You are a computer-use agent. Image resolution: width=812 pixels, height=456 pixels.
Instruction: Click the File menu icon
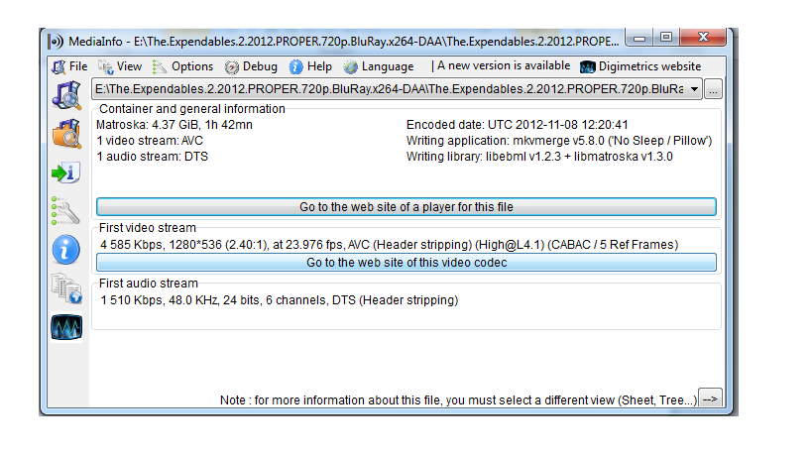(58, 66)
